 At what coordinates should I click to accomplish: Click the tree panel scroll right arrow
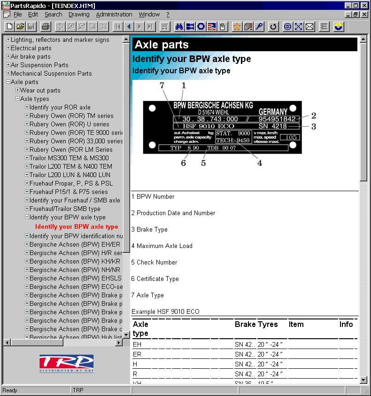pyautogui.click(x=119, y=342)
